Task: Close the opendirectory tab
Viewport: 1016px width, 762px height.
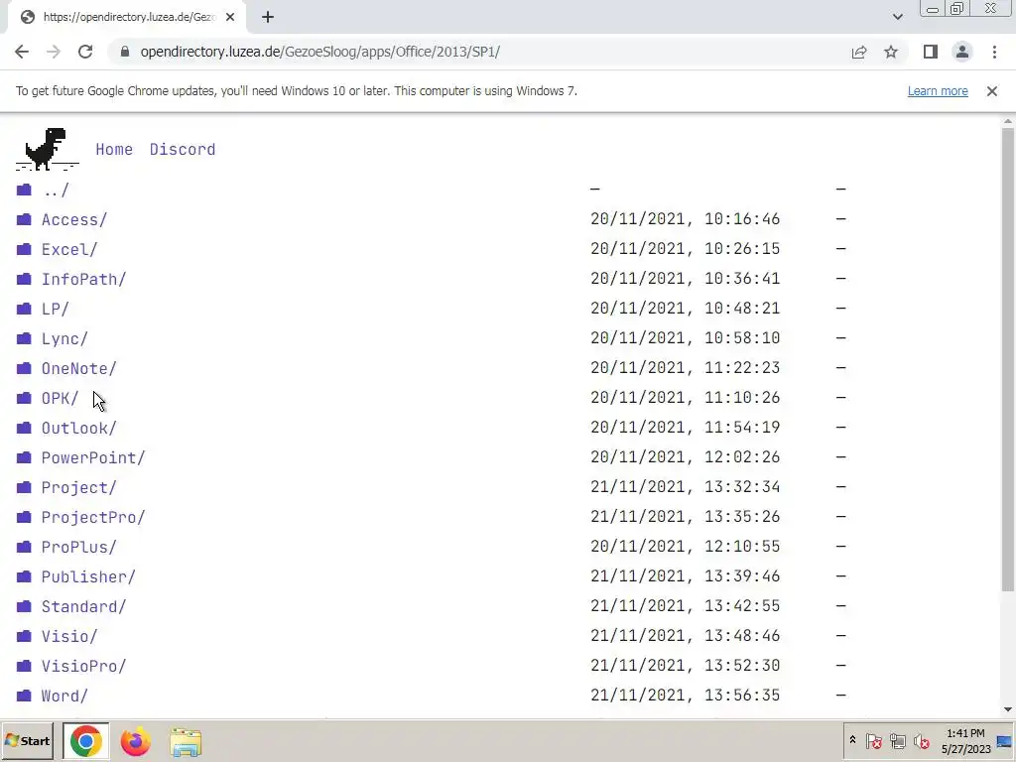Action: [230, 18]
